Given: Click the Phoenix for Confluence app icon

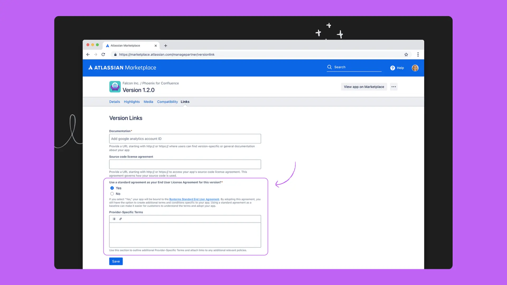Looking at the screenshot, I should (x=115, y=87).
